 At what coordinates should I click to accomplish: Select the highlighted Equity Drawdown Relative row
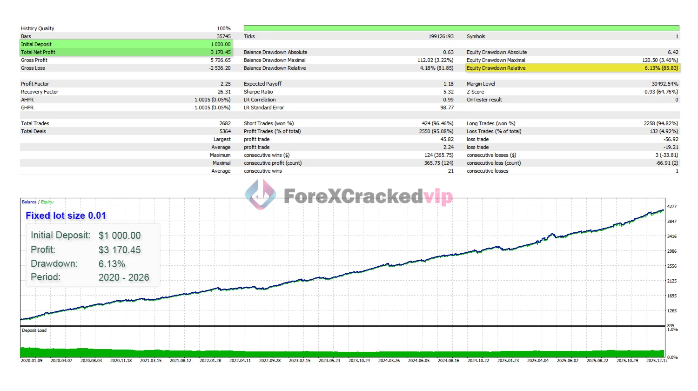pyautogui.click(x=572, y=68)
